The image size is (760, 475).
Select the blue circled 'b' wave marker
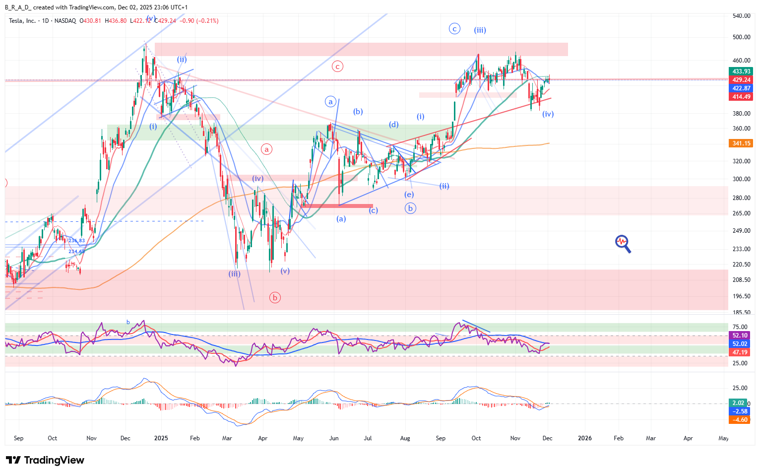coord(410,208)
